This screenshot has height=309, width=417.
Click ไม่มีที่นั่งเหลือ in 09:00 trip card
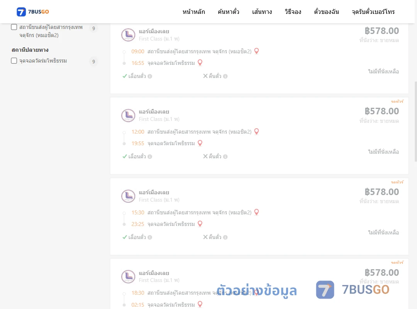[383, 71]
